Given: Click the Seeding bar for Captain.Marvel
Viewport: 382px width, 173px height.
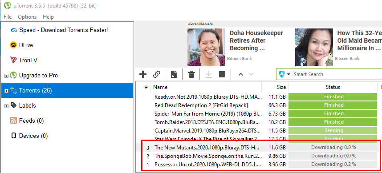Looking at the screenshot, I should click(333, 130).
